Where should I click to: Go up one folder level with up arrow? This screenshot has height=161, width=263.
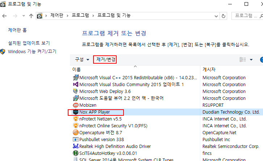31,16
